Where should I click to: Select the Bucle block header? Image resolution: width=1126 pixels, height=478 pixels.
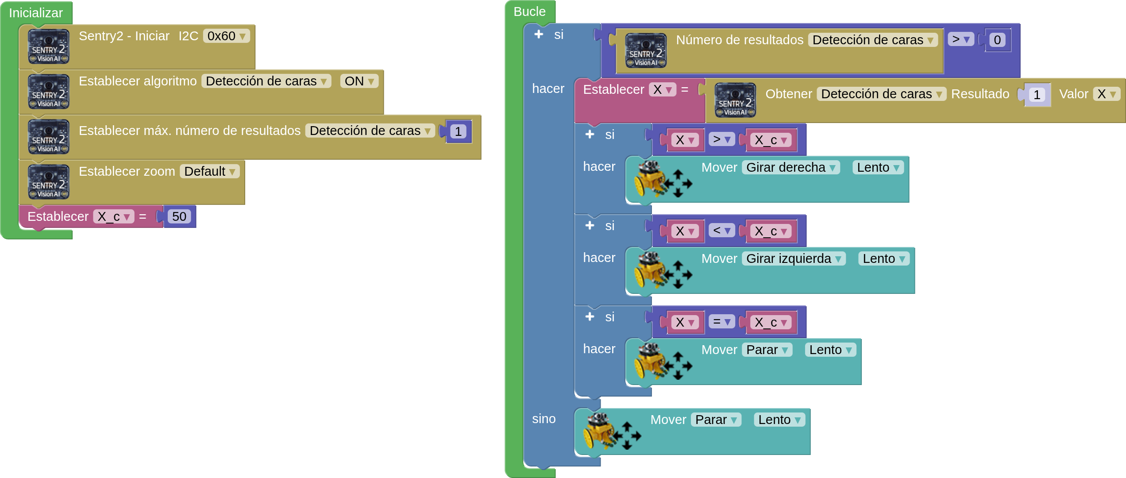tap(529, 12)
